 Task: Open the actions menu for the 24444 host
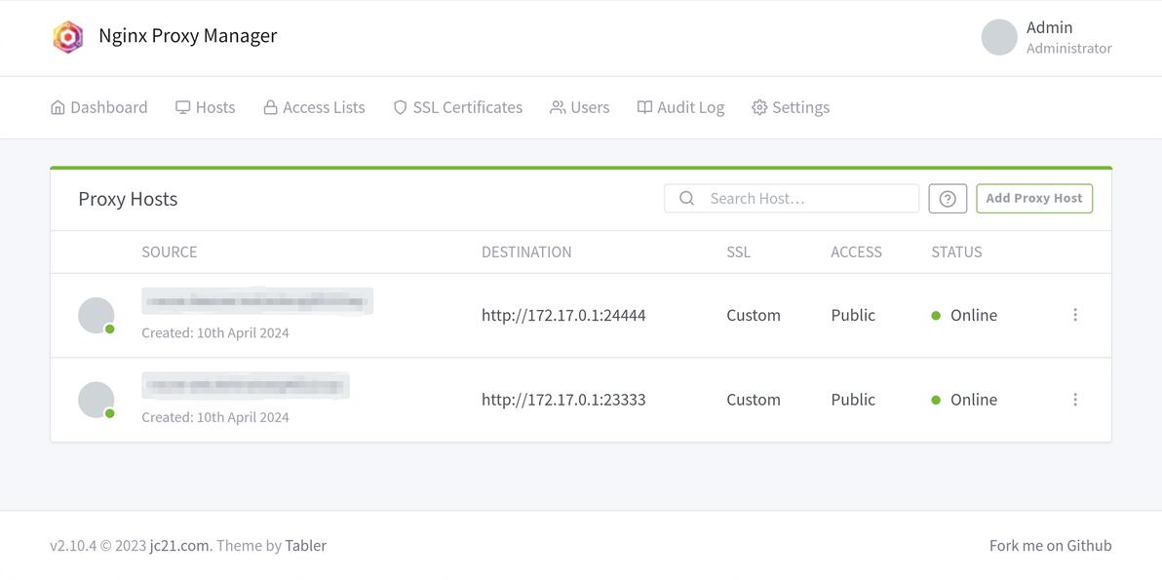1074,315
